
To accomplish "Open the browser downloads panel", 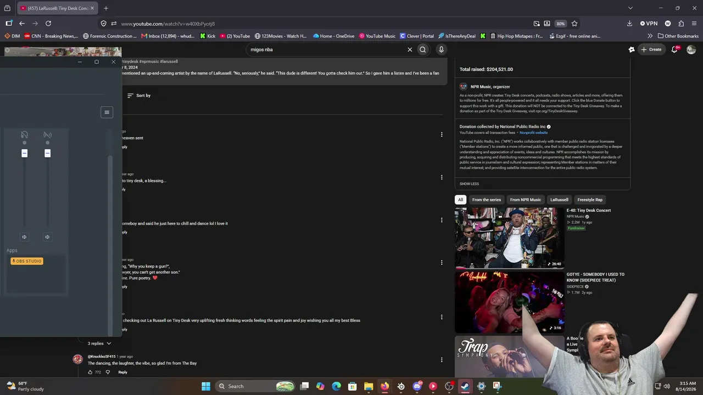I will [x=629, y=24].
